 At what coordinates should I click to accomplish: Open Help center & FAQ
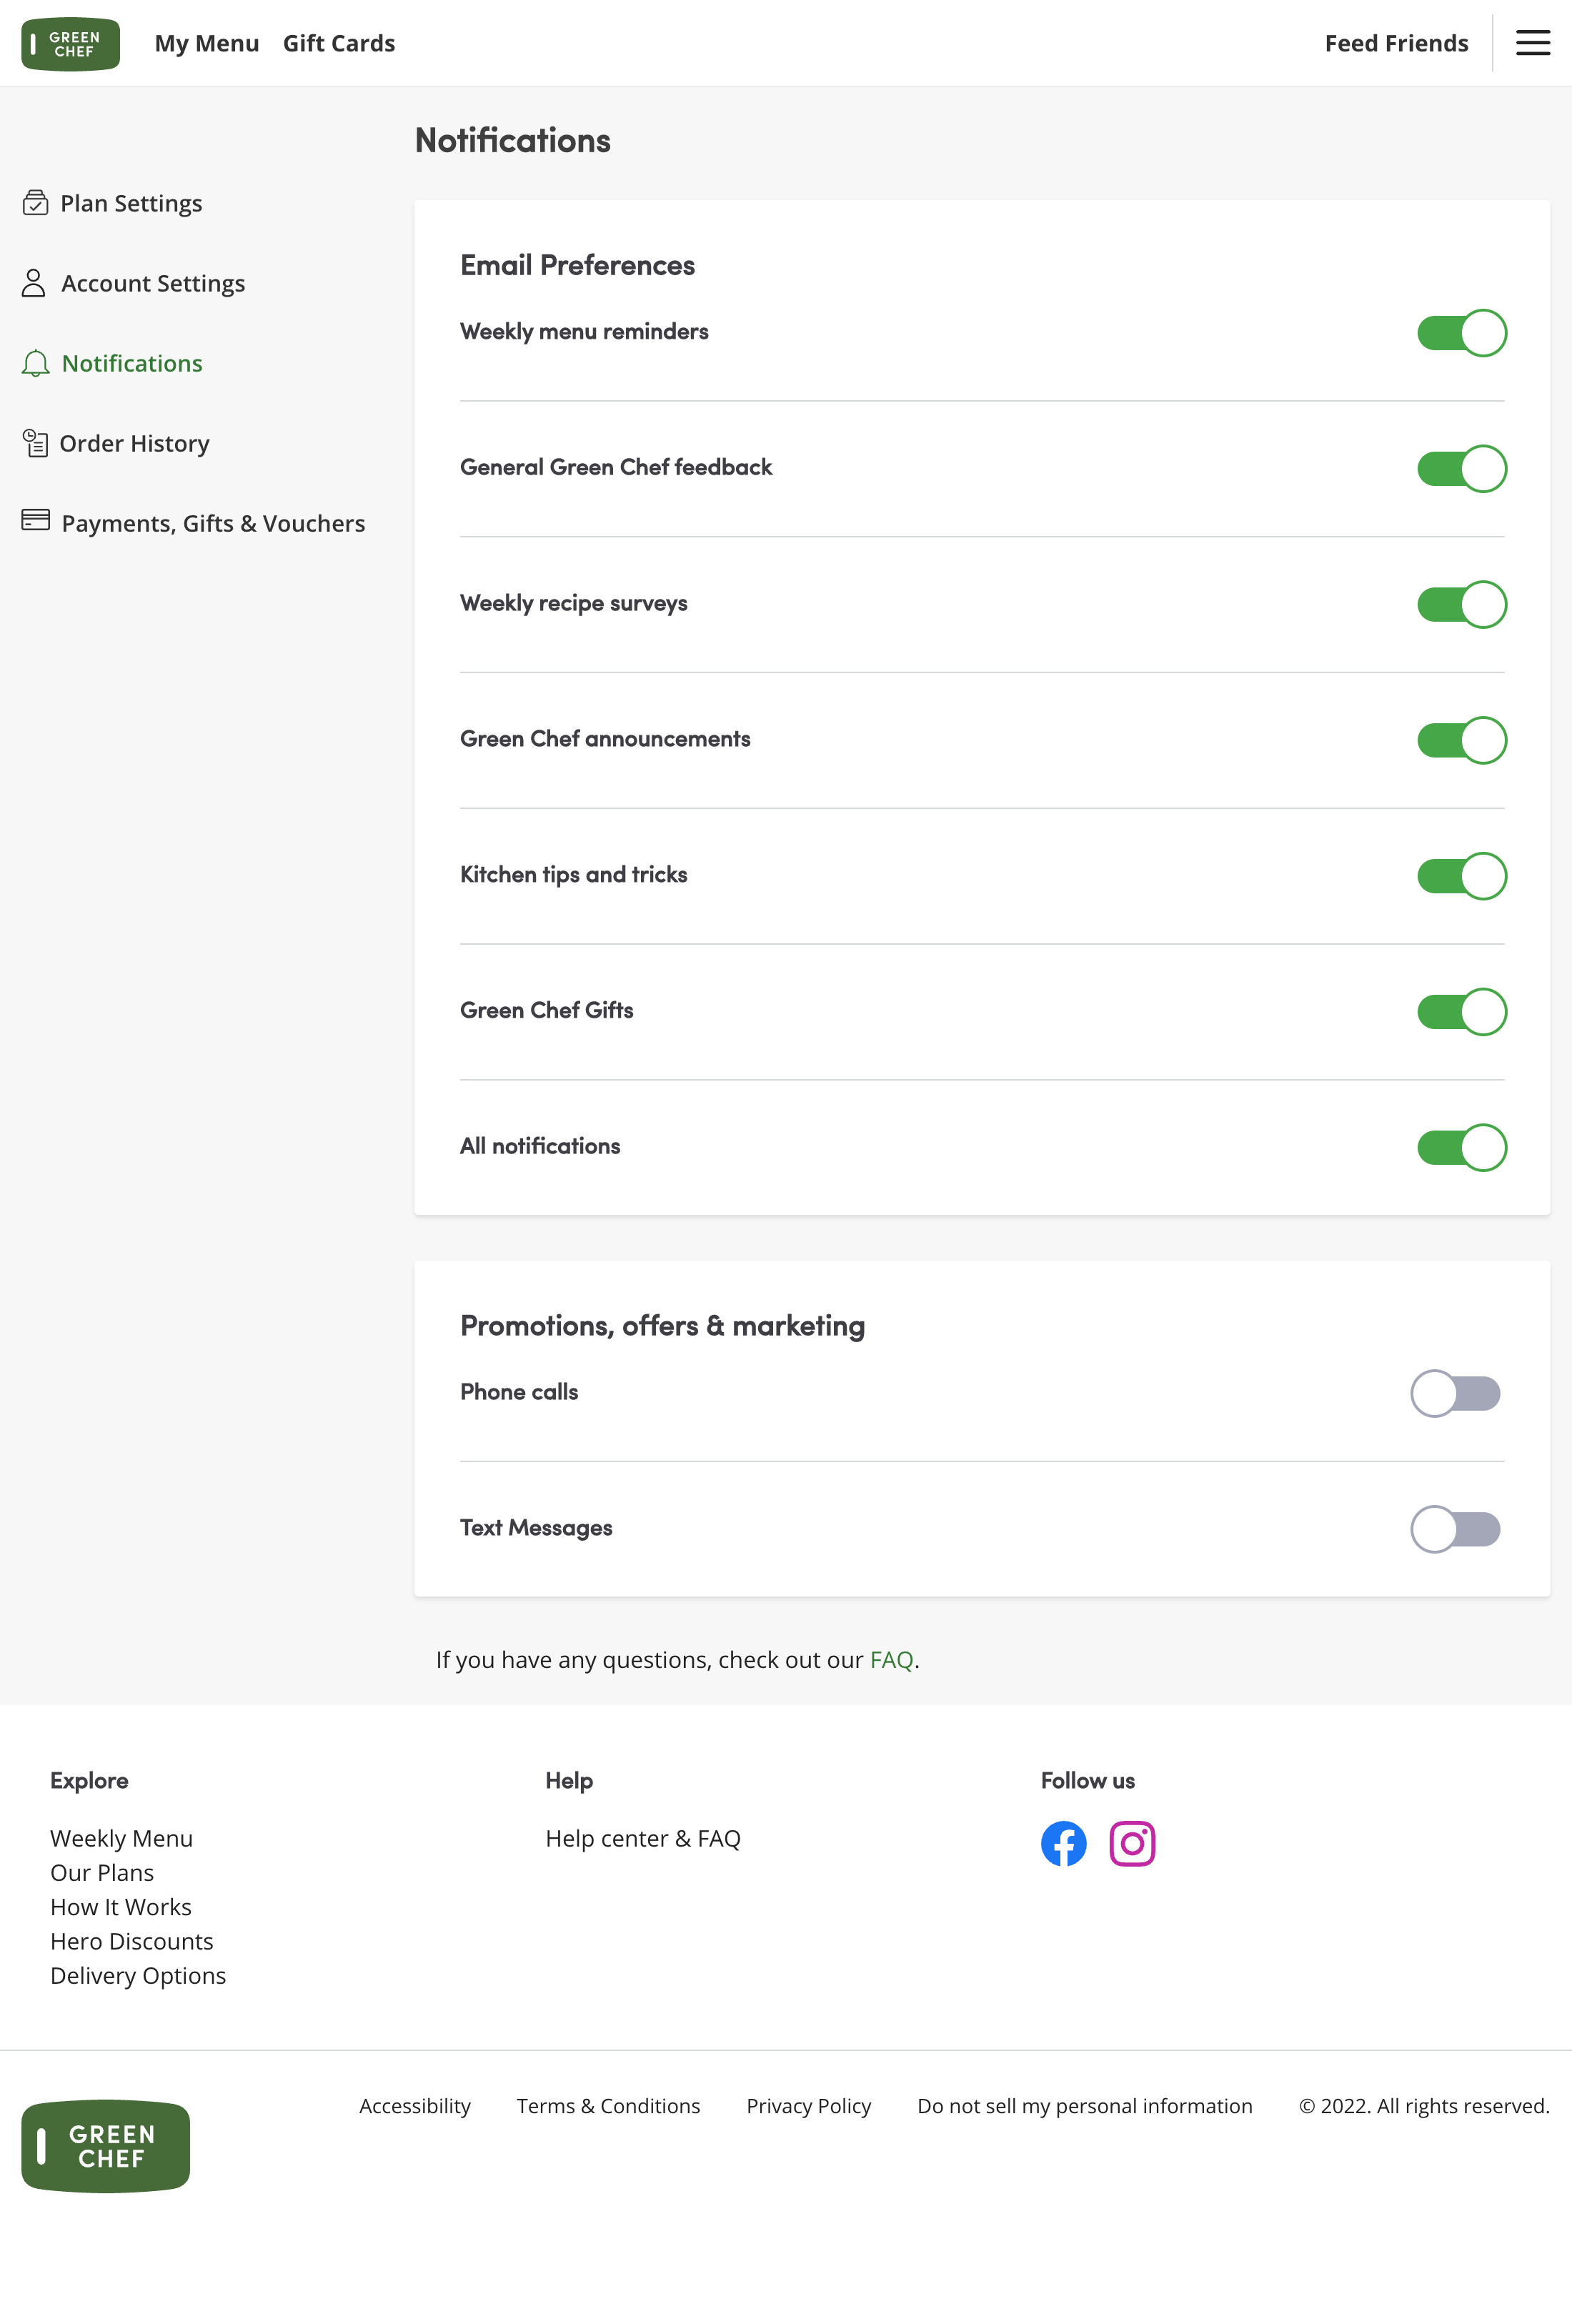pyautogui.click(x=643, y=1838)
